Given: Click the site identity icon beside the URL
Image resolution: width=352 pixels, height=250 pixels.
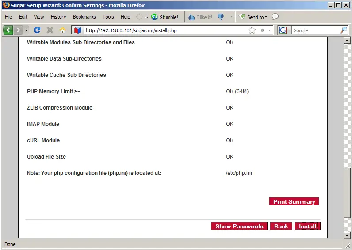Looking at the screenshot, I should coord(78,30).
